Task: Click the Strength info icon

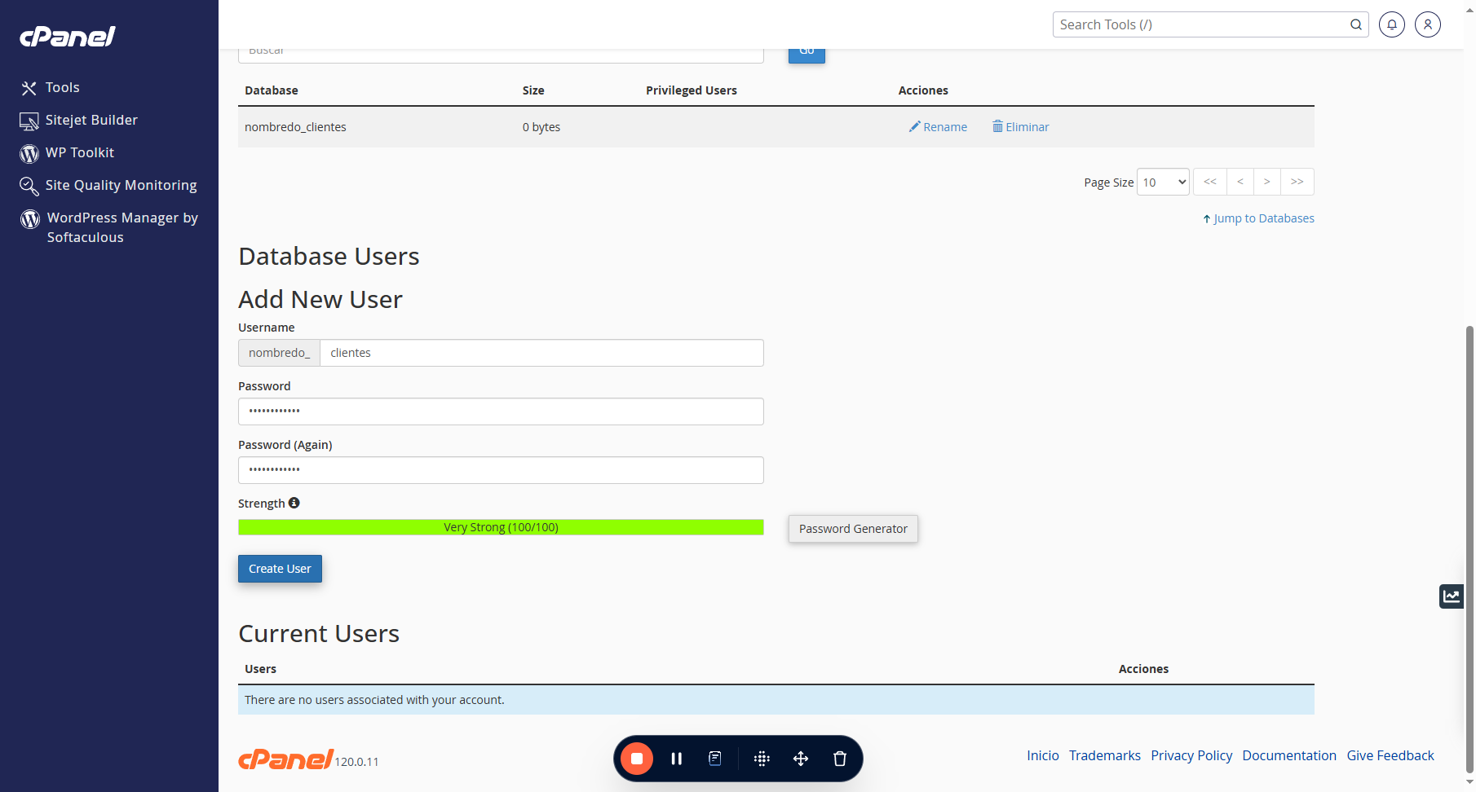Action: pyautogui.click(x=294, y=503)
